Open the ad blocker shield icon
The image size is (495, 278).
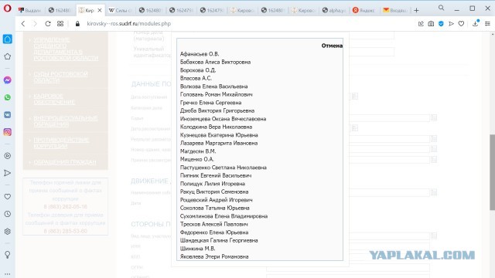(x=441, y=24)
